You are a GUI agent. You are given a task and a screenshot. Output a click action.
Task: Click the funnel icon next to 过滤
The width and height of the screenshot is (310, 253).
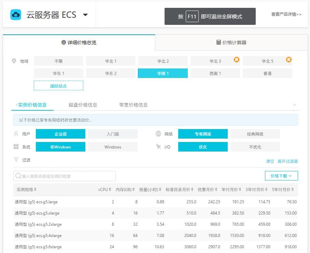point(16,160)
